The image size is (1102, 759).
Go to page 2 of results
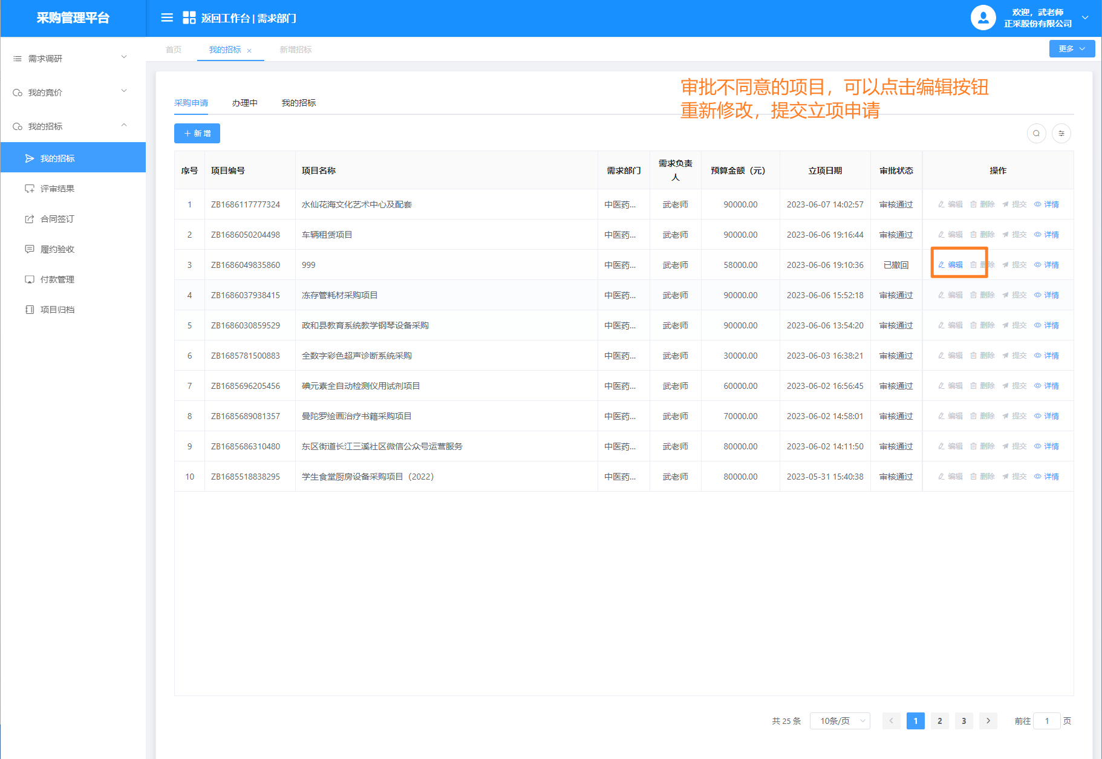939,721
